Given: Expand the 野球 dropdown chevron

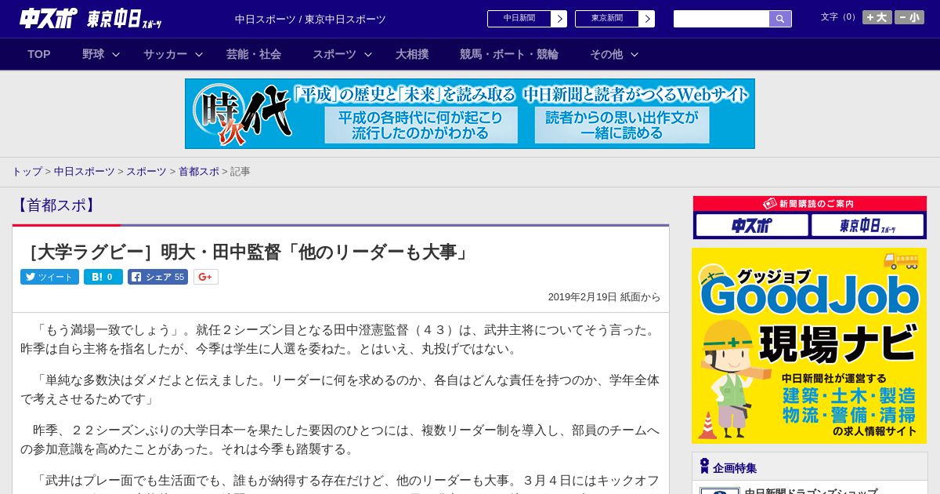Looking at the screenshot, I should coord(116,54).
